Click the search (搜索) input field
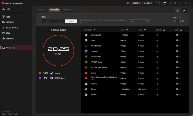 click(139, 21)
